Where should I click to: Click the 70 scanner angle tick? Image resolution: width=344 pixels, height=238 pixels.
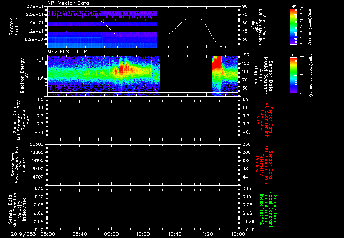(x=245, y=80)
